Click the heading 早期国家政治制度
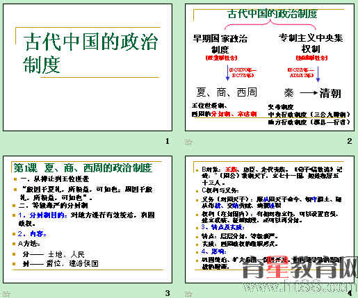 [x=220, y=44]
